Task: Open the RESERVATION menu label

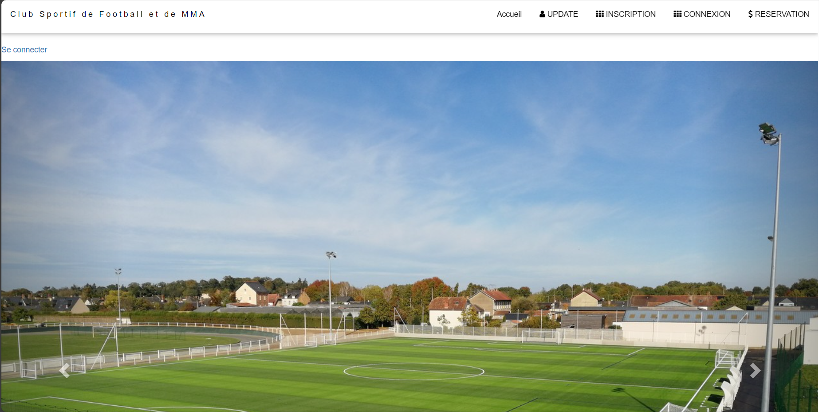Action: (x=782, y=14)
